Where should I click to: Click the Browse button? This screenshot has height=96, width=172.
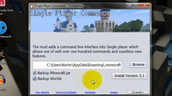point(138,65)
